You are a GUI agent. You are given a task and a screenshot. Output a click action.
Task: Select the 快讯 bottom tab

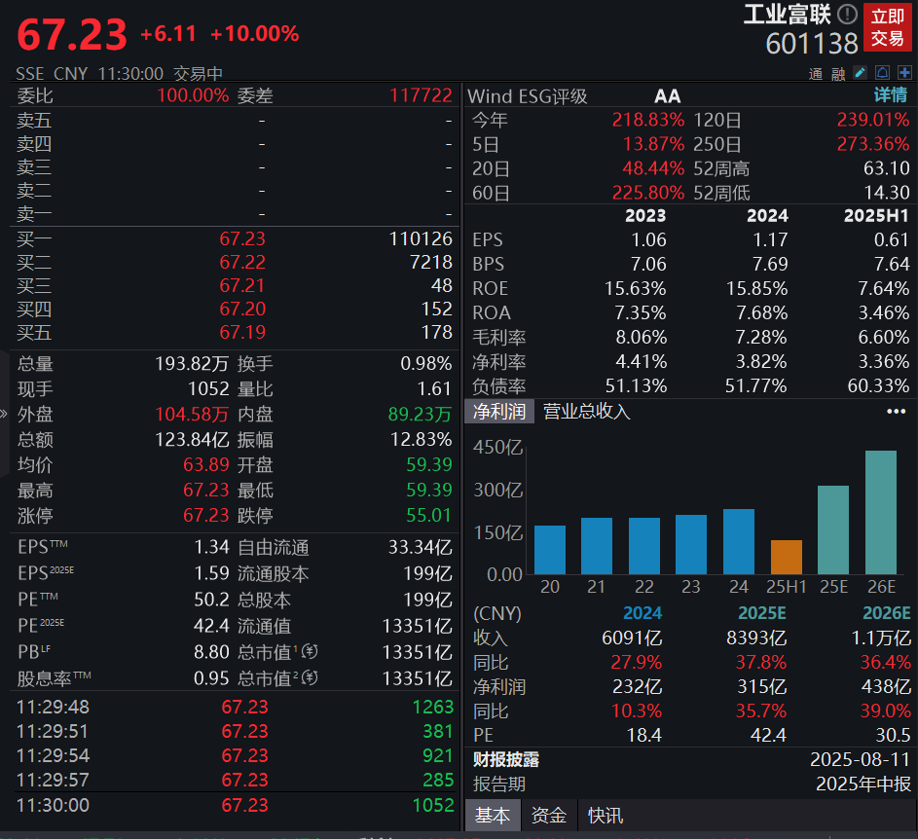tap(606, 815)
